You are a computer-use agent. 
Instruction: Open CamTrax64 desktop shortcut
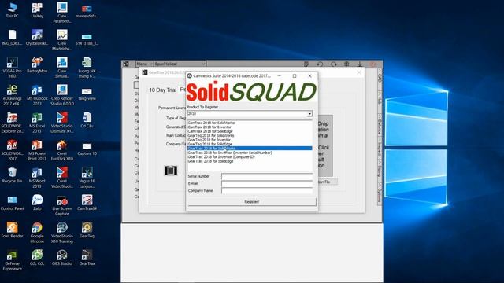[87, 203]
